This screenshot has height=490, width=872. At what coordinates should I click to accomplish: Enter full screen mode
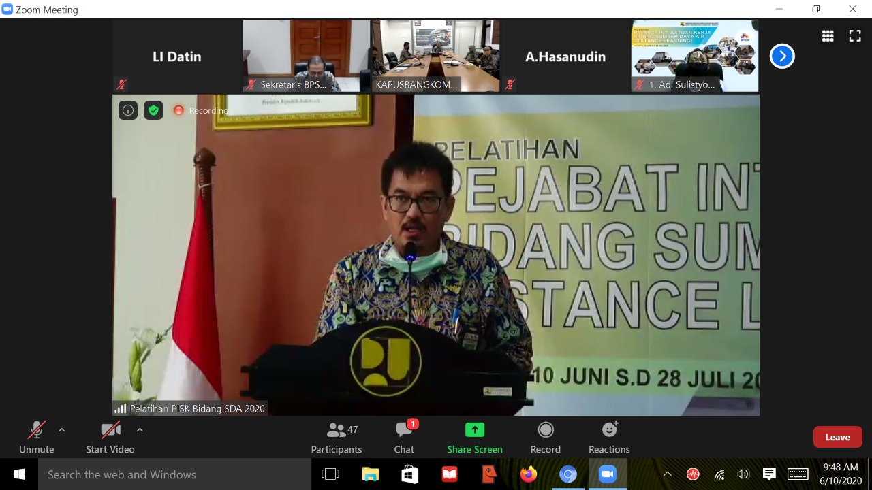855,37
